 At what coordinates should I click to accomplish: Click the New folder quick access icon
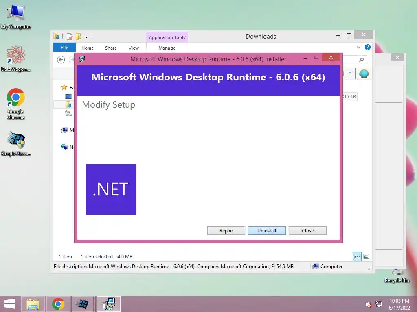coord(78,36)
